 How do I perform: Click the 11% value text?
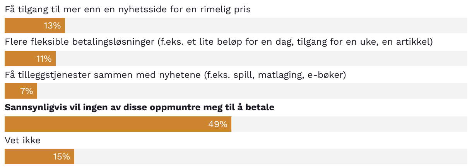tap(44, 59)
